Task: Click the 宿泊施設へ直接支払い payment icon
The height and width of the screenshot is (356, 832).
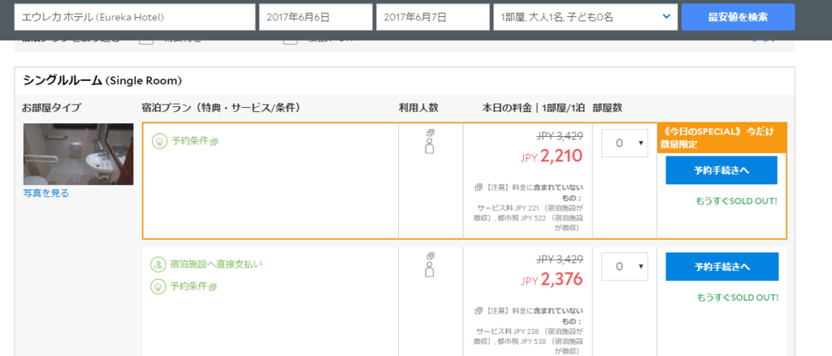Action: coord(158,264)
